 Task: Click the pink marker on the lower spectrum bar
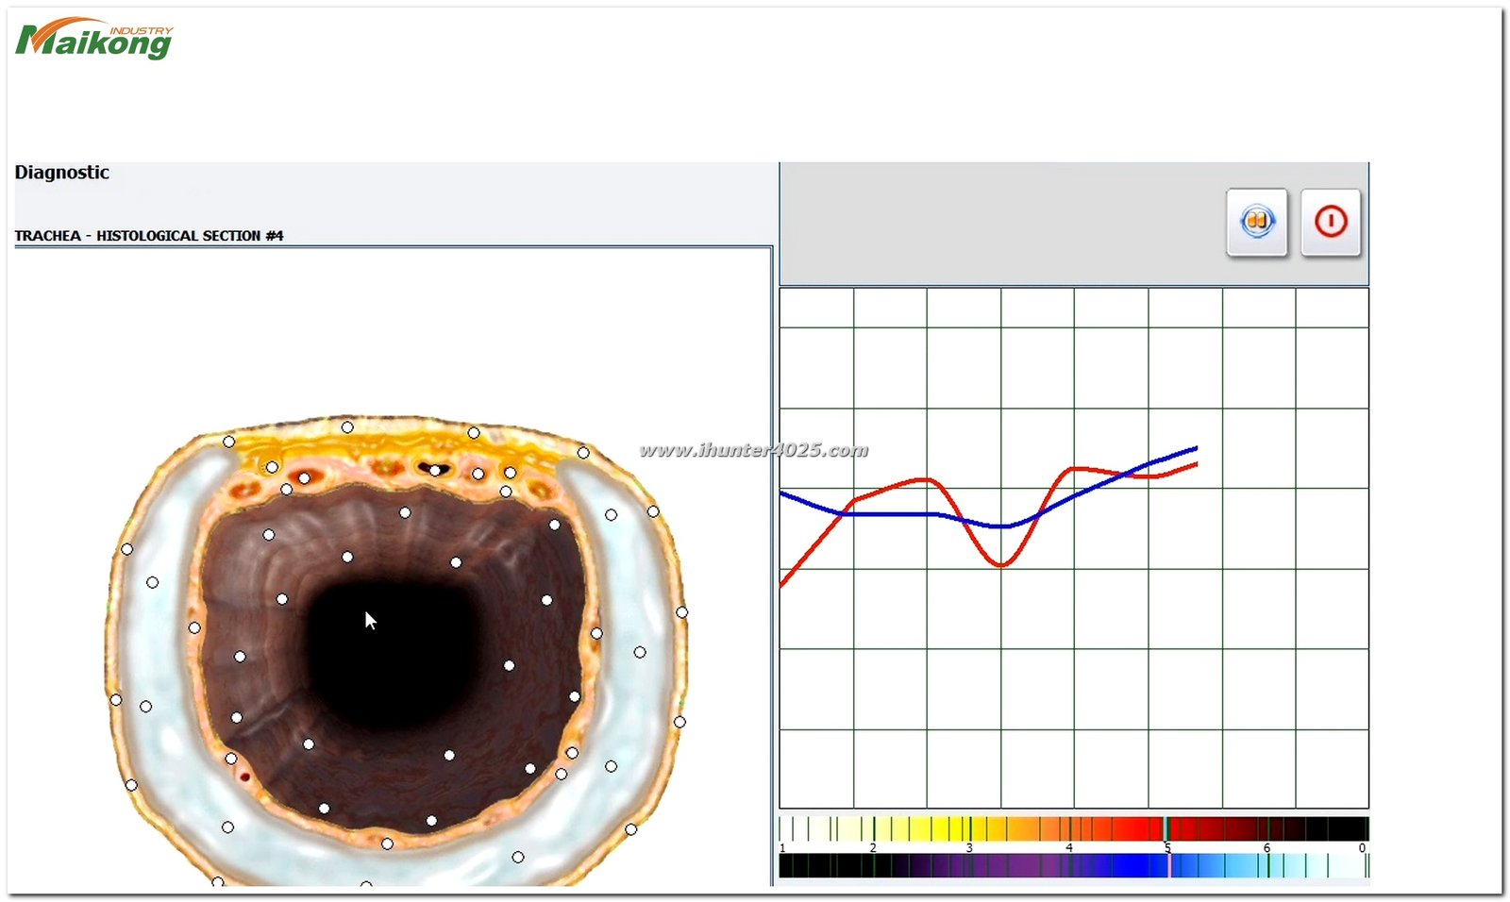1170,865
